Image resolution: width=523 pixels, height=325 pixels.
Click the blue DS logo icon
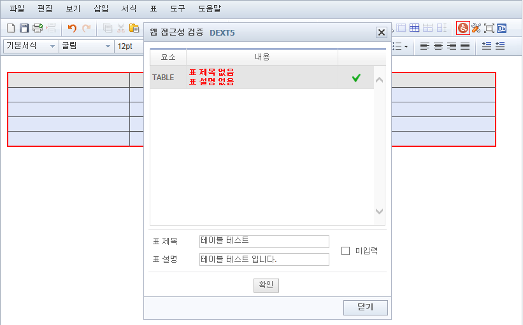501,29
